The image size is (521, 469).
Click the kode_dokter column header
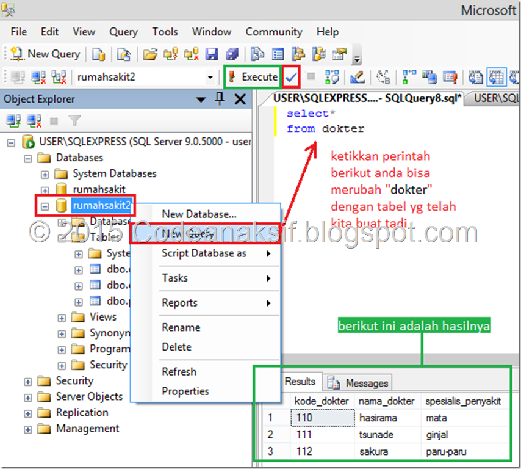322,401
